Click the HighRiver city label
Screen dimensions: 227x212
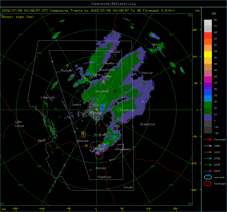click(105, 177)
